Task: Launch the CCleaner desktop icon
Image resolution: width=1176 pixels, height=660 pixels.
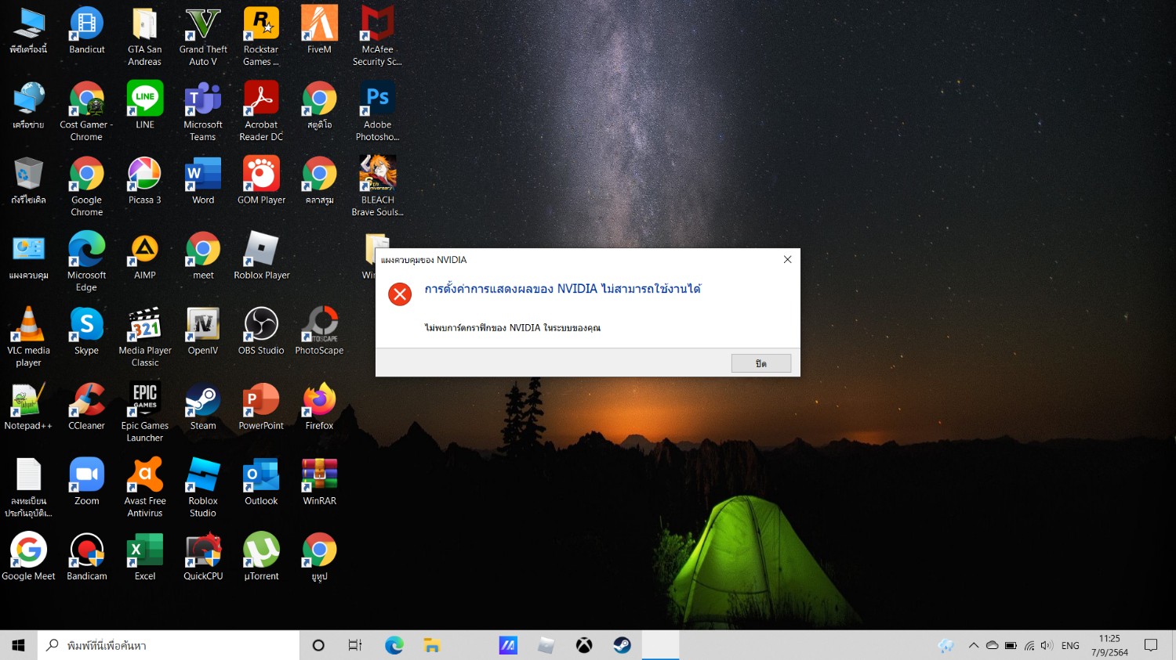Action: pyautogui.click(x=87, y=406)
